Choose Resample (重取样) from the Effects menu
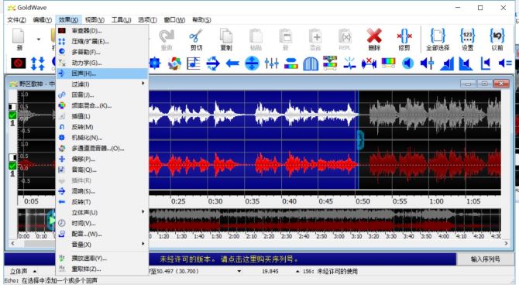 102,269
